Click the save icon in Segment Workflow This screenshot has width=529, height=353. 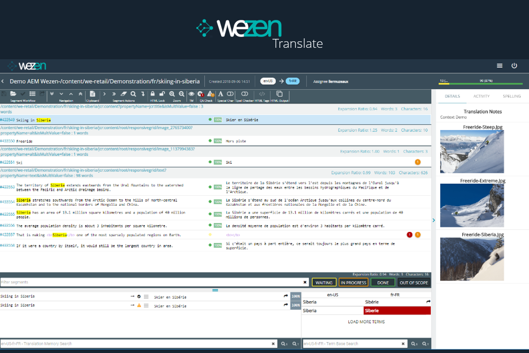click(3, 94)
